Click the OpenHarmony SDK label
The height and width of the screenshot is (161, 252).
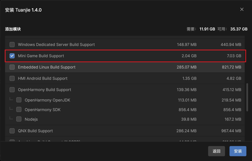[42, 110]
